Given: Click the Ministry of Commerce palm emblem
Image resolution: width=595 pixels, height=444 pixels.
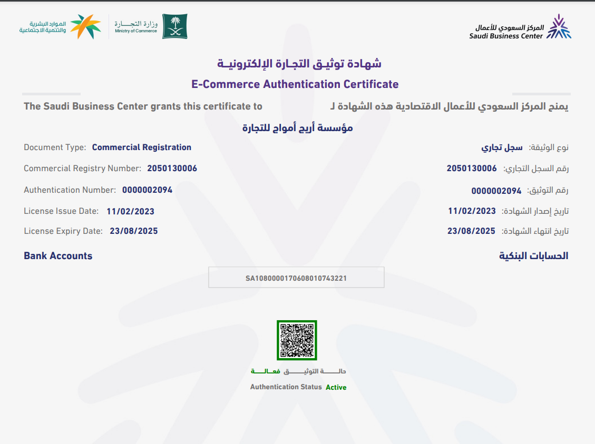Looking at the screenshot, I should 174,26.
